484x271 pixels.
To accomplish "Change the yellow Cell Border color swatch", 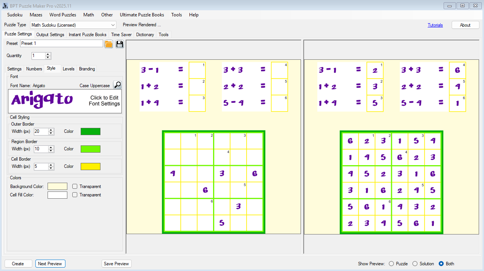I will coord(91,166).
